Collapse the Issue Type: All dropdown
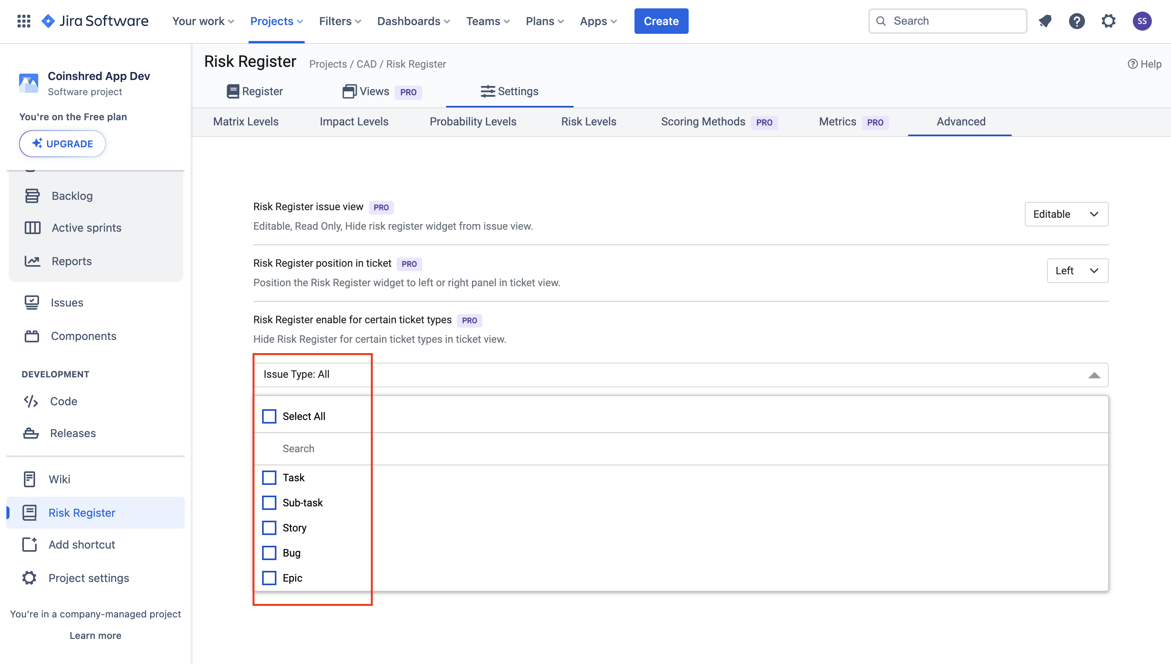 (x=1094, y=375)
